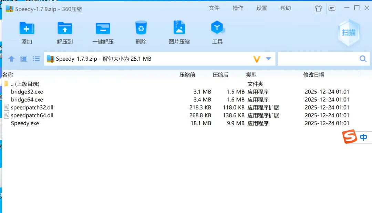This screenshot has width=372, height=213.
Task: Sort by the 压缩后 column header
Action: point(220,75)
